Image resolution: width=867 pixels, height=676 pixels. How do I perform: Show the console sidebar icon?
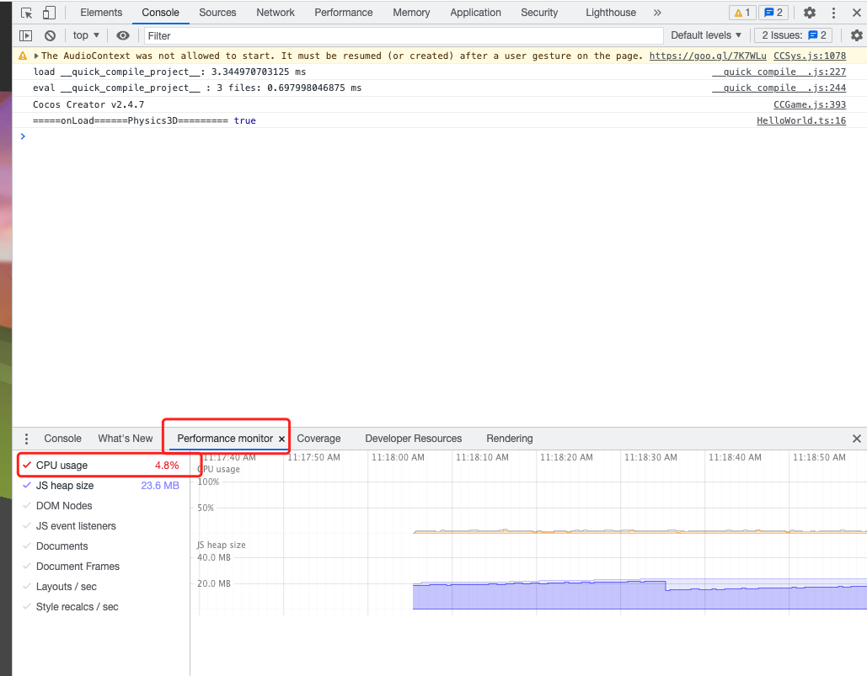(25, 36)
